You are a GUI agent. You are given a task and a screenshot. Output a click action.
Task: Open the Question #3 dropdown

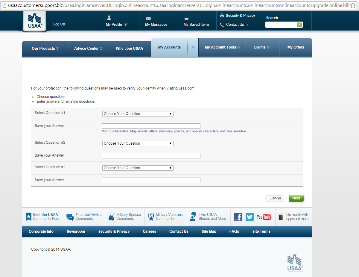click(138, 168)
